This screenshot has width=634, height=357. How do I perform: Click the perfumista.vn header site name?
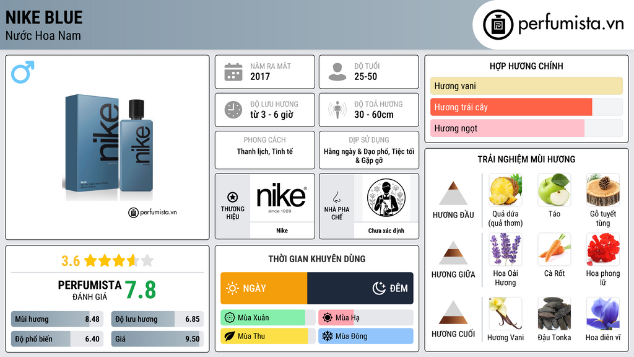(571, 24)
